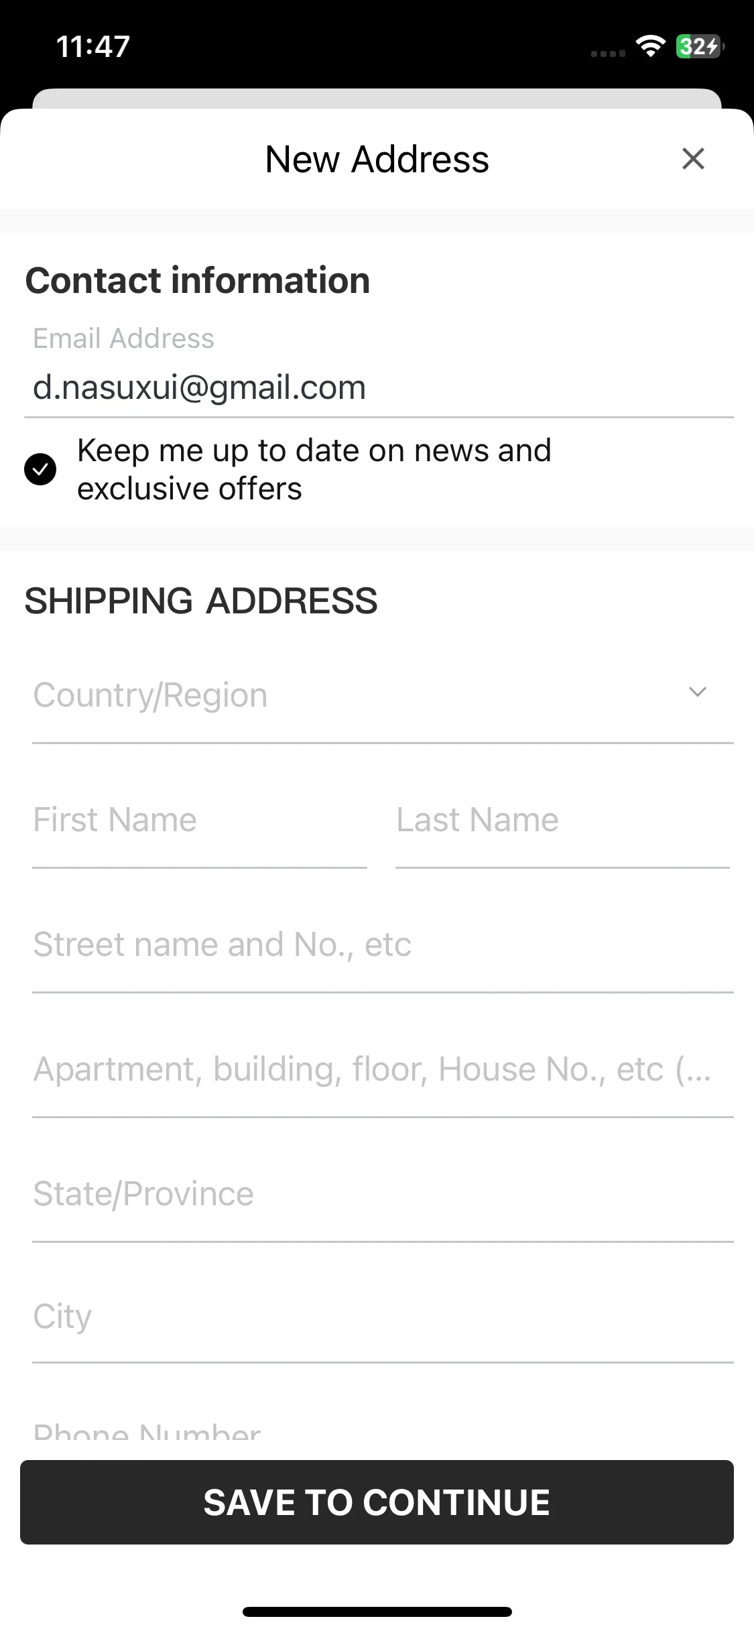Tap the 'Keep me up to date' label

314,469
